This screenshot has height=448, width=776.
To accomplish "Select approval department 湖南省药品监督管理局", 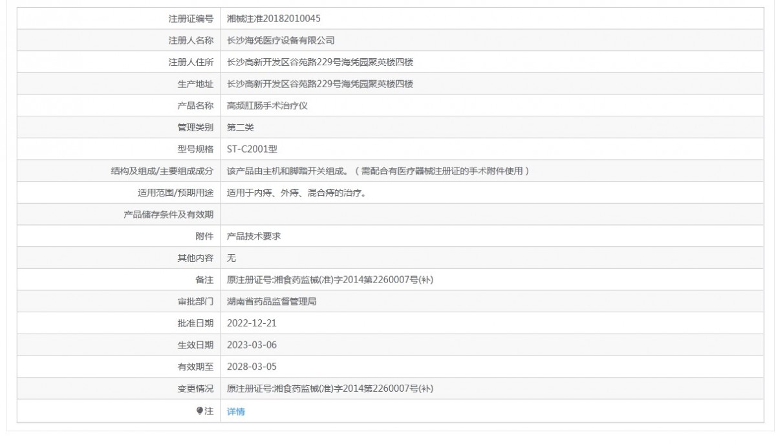I will 272,302.
